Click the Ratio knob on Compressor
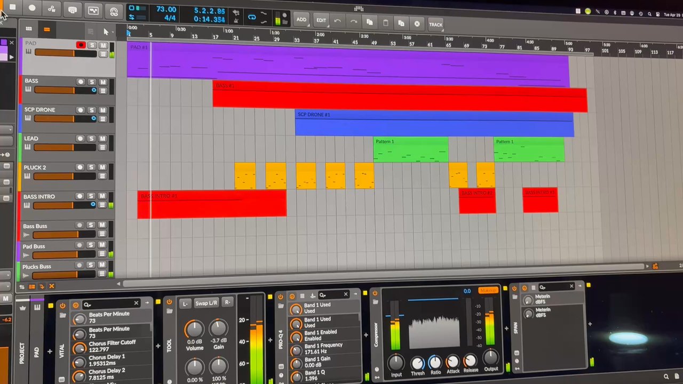The width and height of the screenshot is (683, 384). tap(435, 363)
